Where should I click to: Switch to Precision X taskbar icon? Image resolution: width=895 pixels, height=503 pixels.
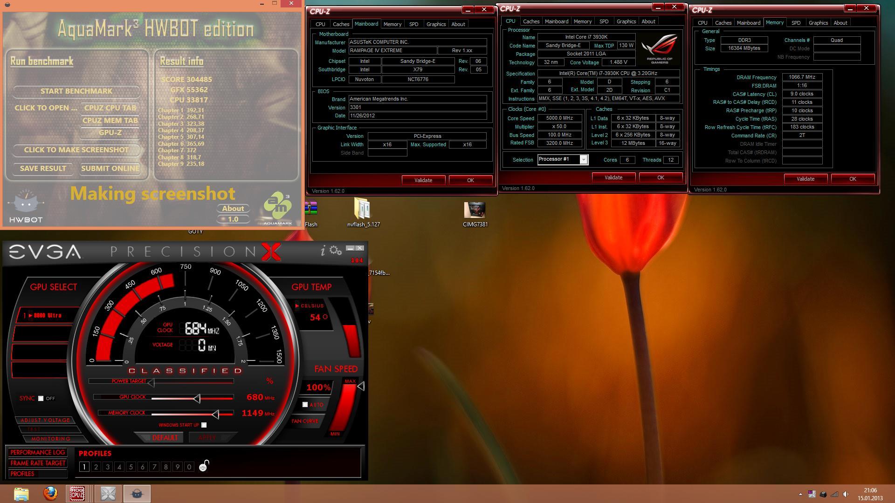(x=108, y=494)
